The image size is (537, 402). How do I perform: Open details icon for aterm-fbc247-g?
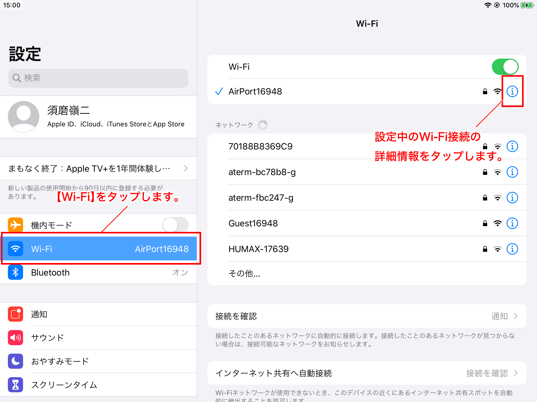point(512,198)
